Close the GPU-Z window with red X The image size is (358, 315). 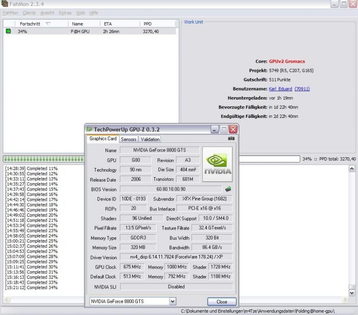pyautogui.click(x=233, y=129)
